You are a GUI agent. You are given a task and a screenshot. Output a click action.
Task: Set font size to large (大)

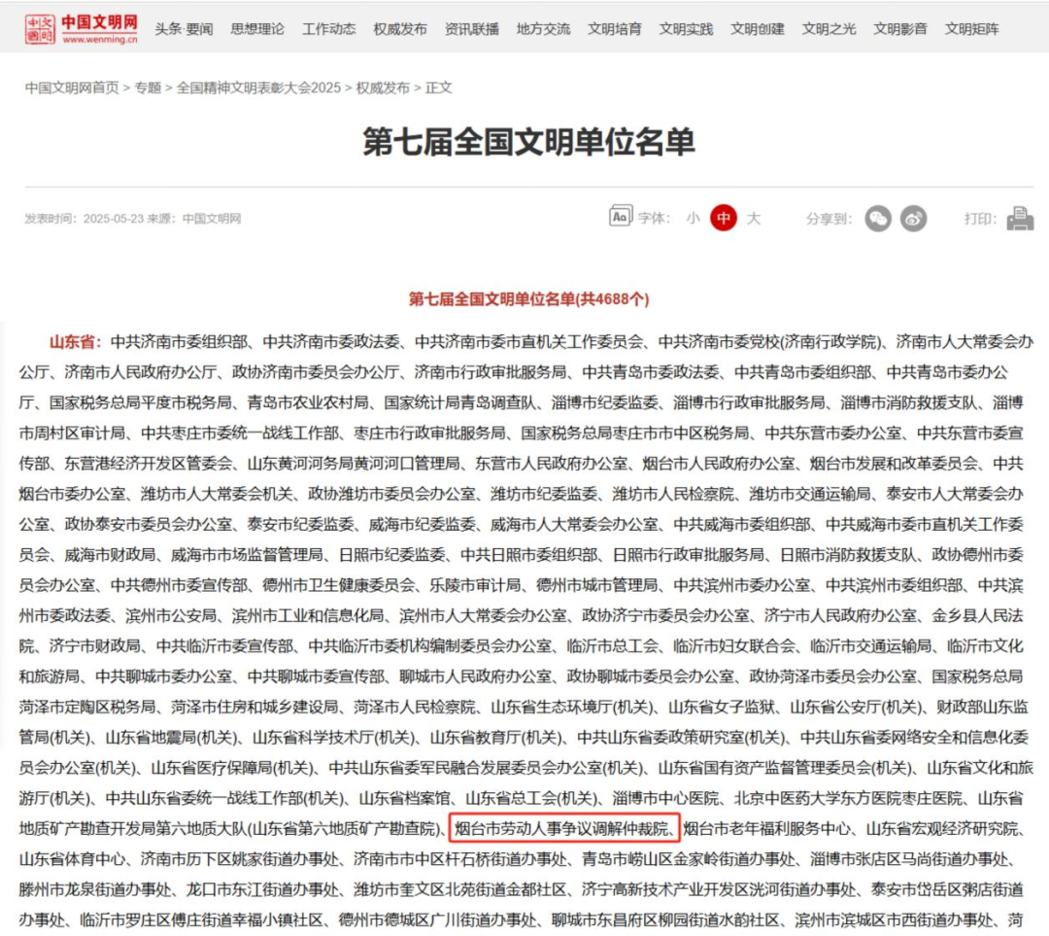pyautogui.click(x=754, y=219)
